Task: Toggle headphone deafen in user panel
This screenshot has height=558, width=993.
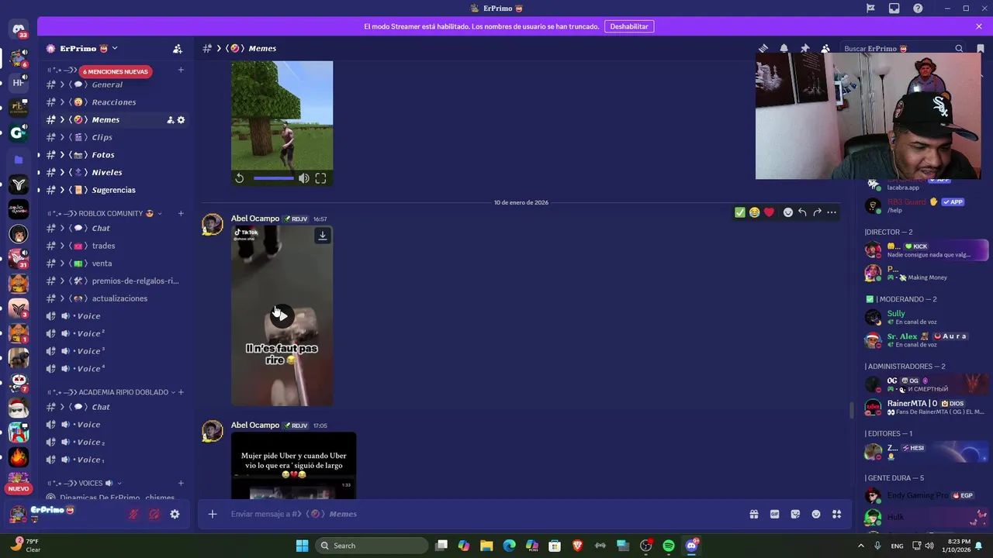Action: [154, 514]
